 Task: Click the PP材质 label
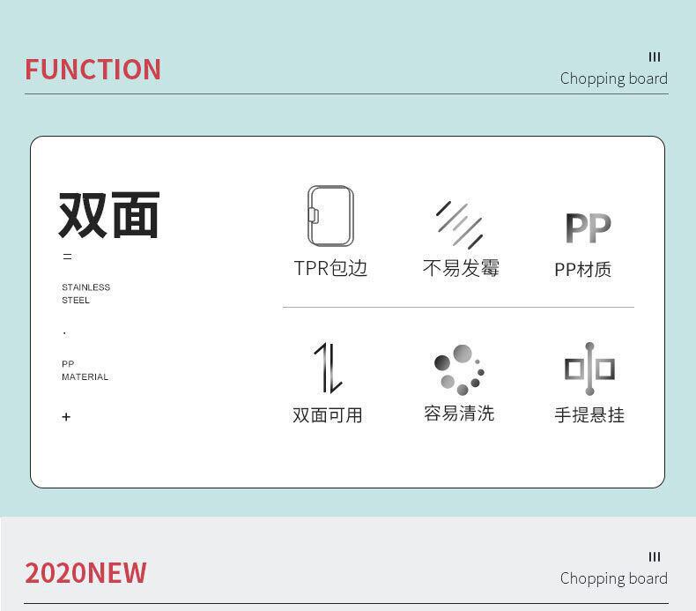[583, 269]
